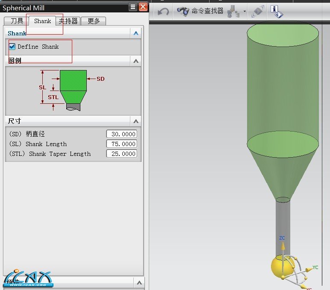The width and height of the screenshot is (330, 290).
Task: Click the 命令查找器 label in the toolbar
Action: (x=207, y=11)
